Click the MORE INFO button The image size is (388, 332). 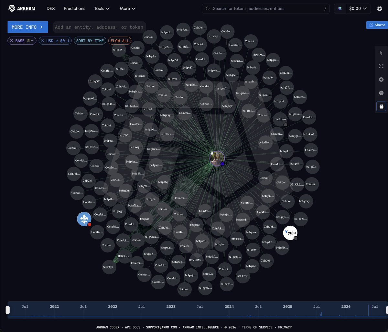(x=28, y=27)
